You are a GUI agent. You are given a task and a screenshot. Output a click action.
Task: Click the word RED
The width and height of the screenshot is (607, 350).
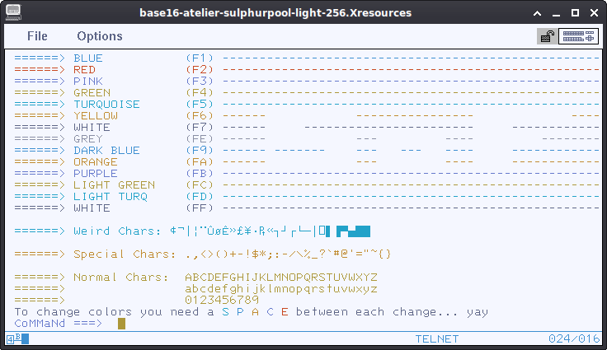click(84, 70)
